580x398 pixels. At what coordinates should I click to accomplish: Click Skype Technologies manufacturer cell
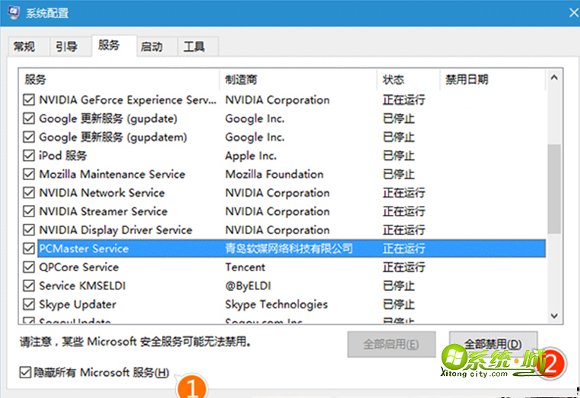276,304
